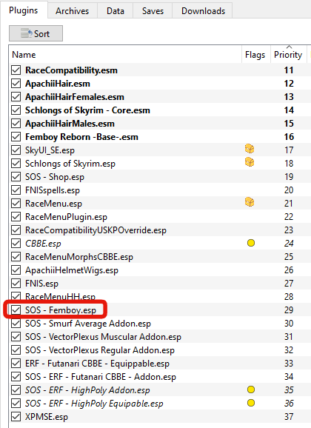This screenshot has width=311, height=428.
Task: Uncheck the XPMSE.esp plugin
Action: [x=16, y=417]
